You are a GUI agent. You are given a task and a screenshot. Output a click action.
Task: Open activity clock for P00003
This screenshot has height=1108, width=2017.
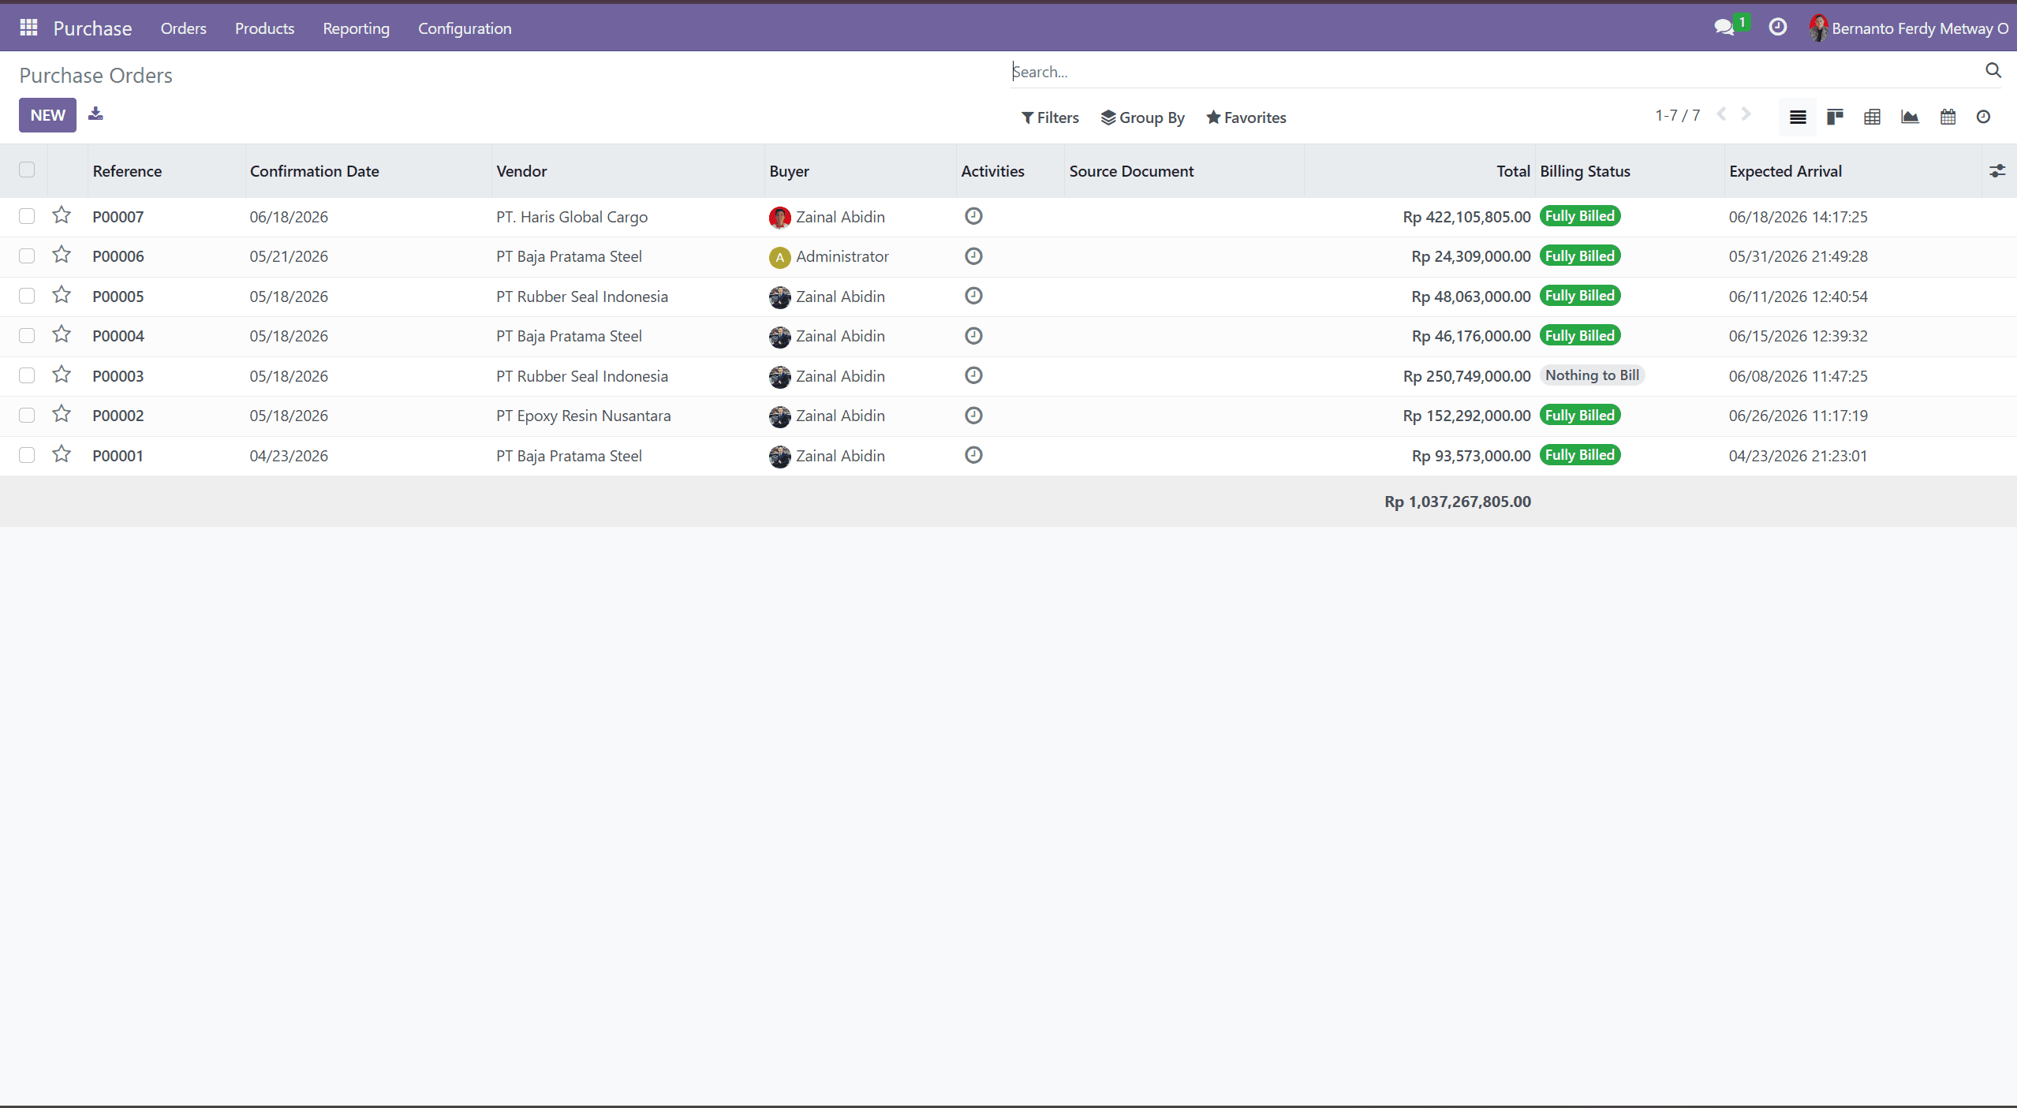coord(973,375)
